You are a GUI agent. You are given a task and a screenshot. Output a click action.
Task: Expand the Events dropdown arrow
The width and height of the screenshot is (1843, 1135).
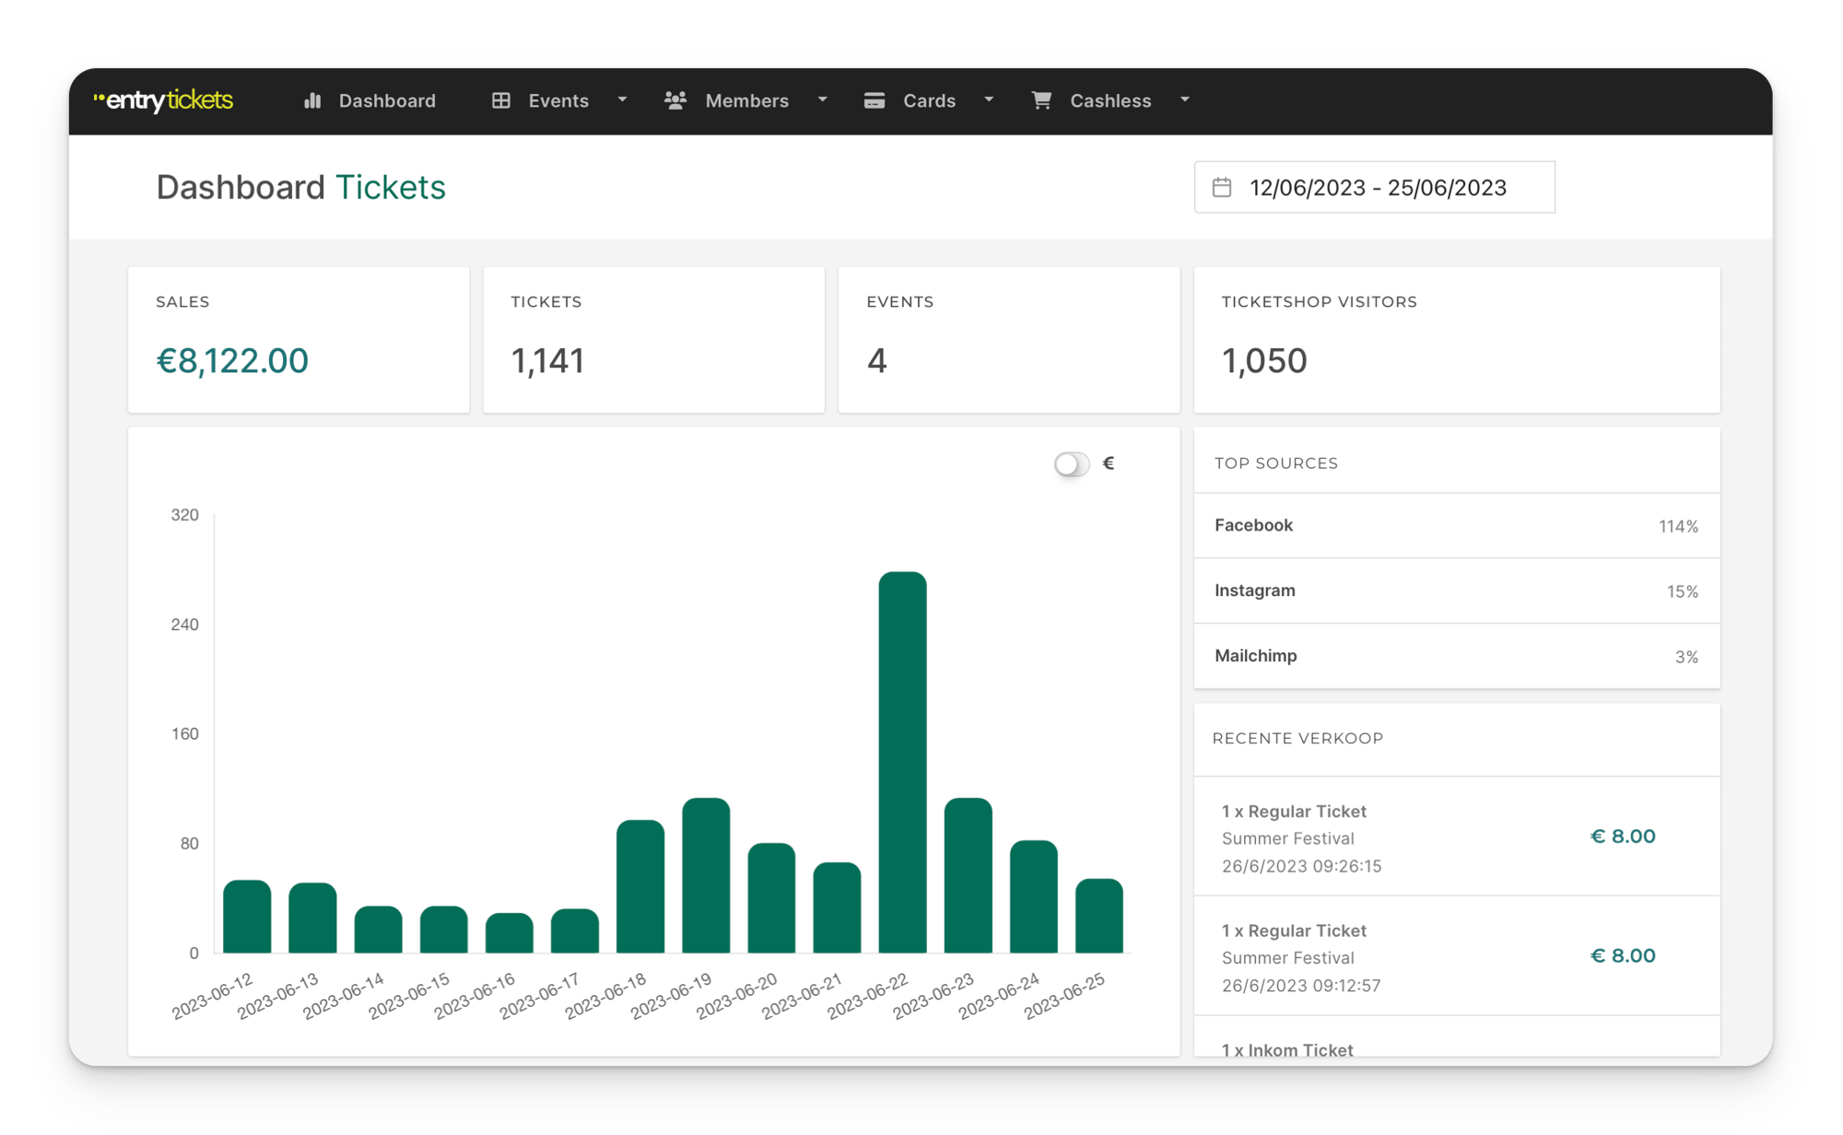point(622,99)
